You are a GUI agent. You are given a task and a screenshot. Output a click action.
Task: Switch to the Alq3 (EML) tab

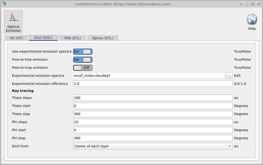43,38
